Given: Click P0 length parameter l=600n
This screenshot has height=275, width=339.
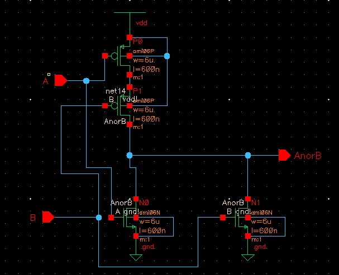Looking at the screenshot, I should click(146, 70).
